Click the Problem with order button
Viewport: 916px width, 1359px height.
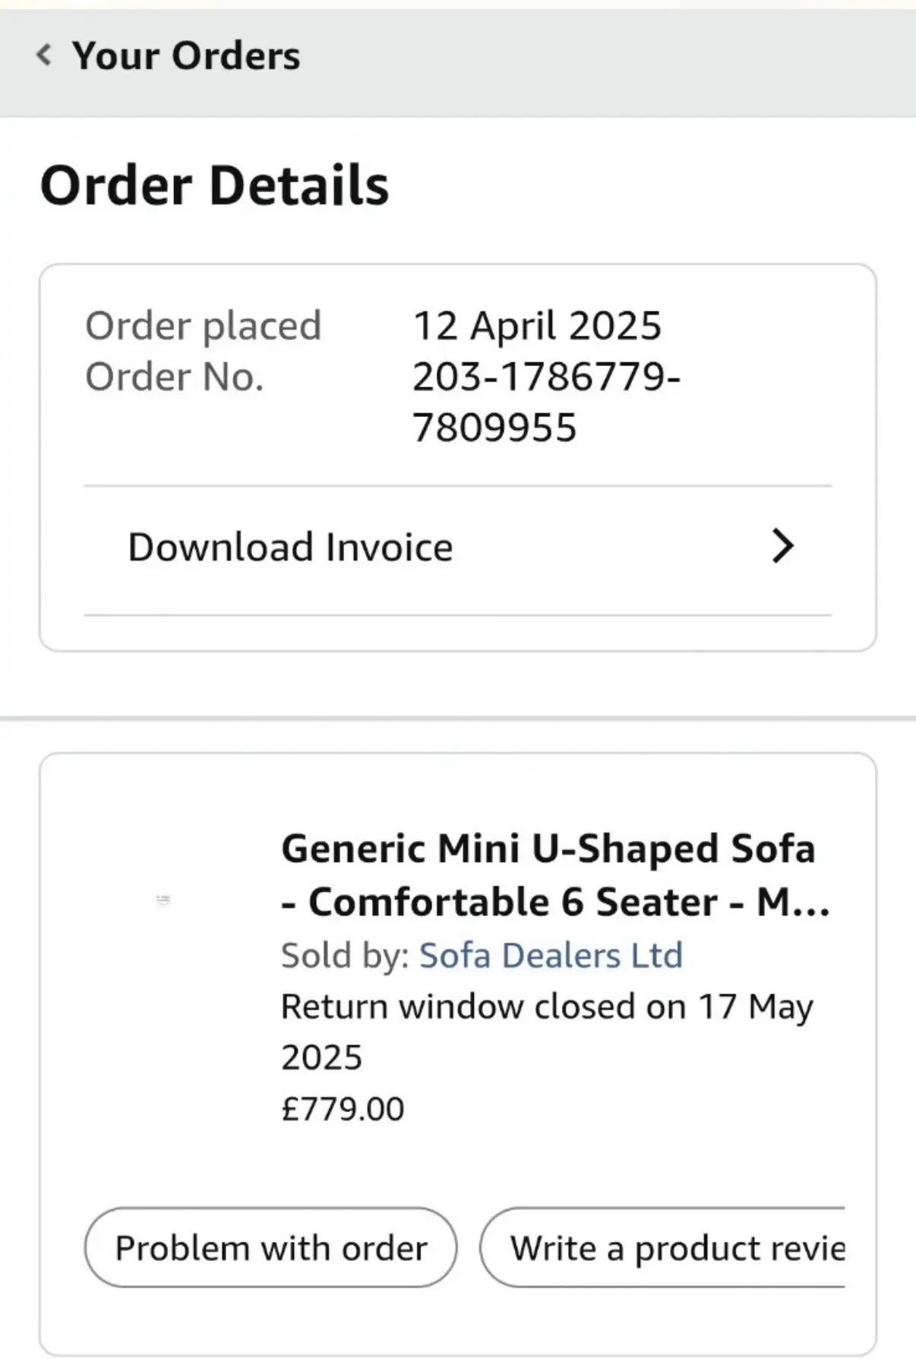coord(270,1247)
